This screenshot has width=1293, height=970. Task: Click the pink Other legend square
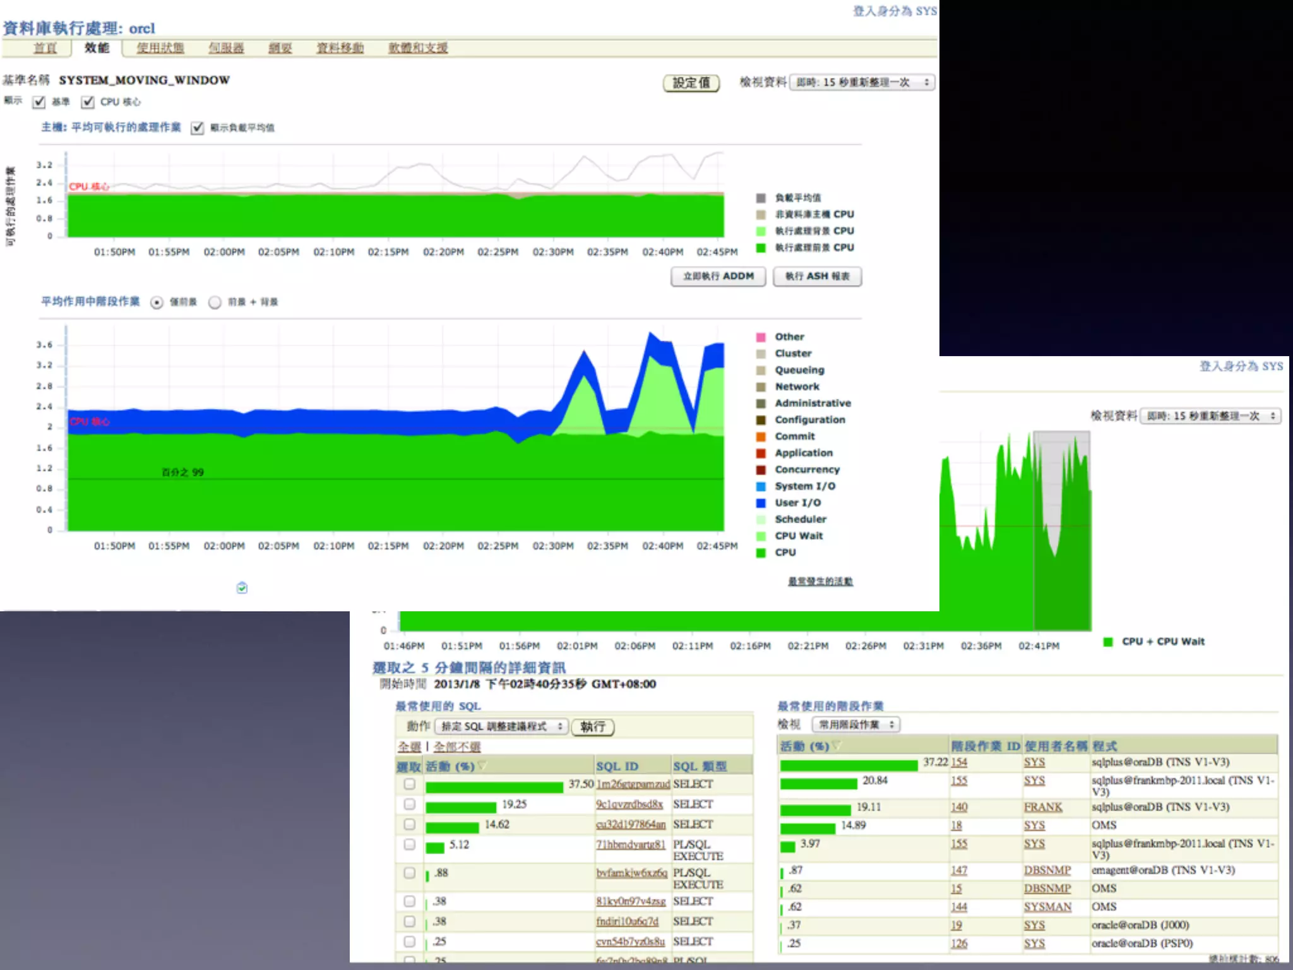point(761,337)
